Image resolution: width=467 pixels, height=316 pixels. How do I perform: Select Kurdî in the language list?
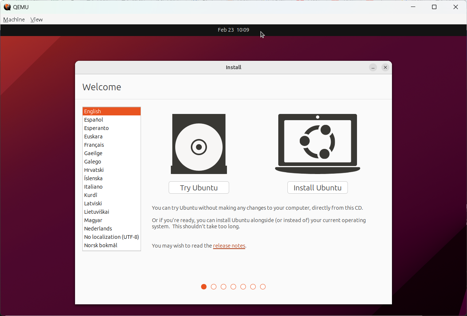coord(111,195)
